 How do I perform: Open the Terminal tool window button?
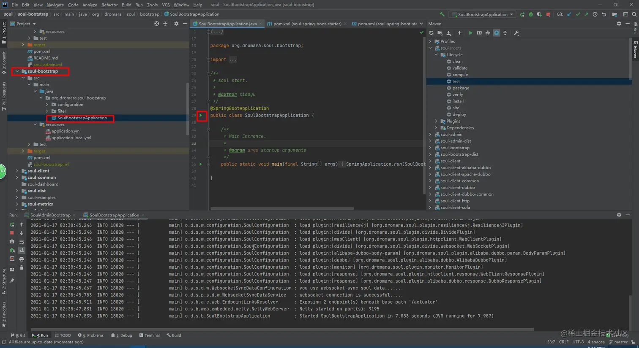coord(149,335)
